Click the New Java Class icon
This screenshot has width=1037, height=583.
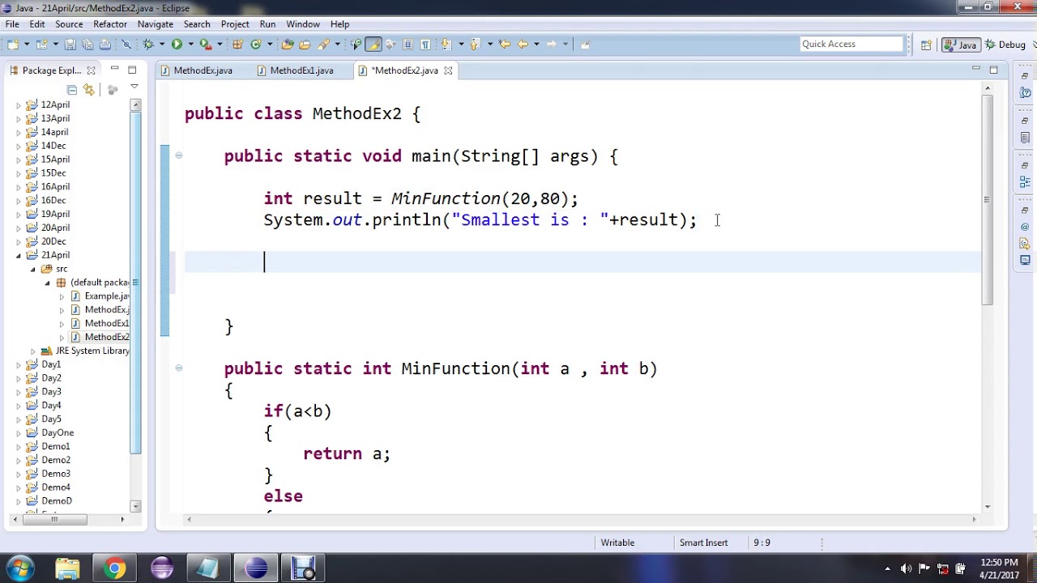coord(255,45)
